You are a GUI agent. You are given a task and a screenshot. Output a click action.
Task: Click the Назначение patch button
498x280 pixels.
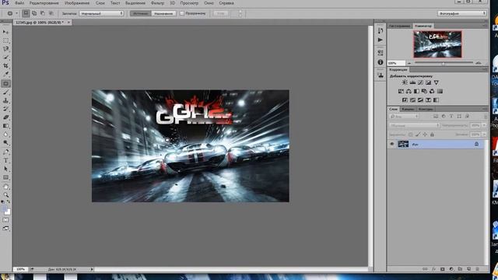click(x=163, y=13)
